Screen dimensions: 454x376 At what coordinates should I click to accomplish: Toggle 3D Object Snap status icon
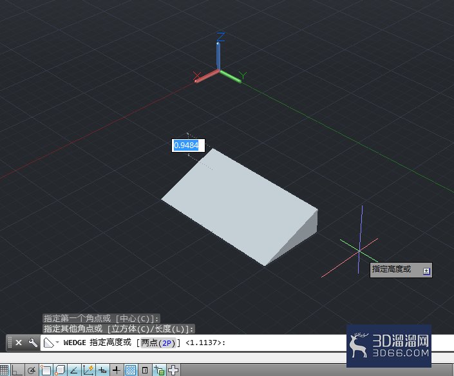click(x=60, y=370)
